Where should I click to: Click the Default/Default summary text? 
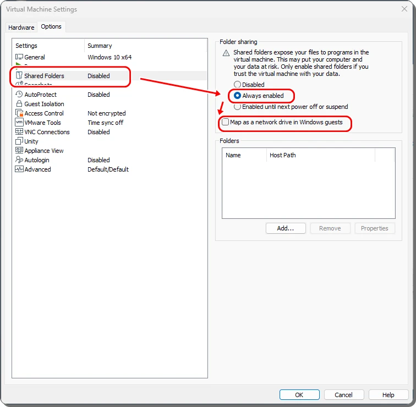(108, 169)
